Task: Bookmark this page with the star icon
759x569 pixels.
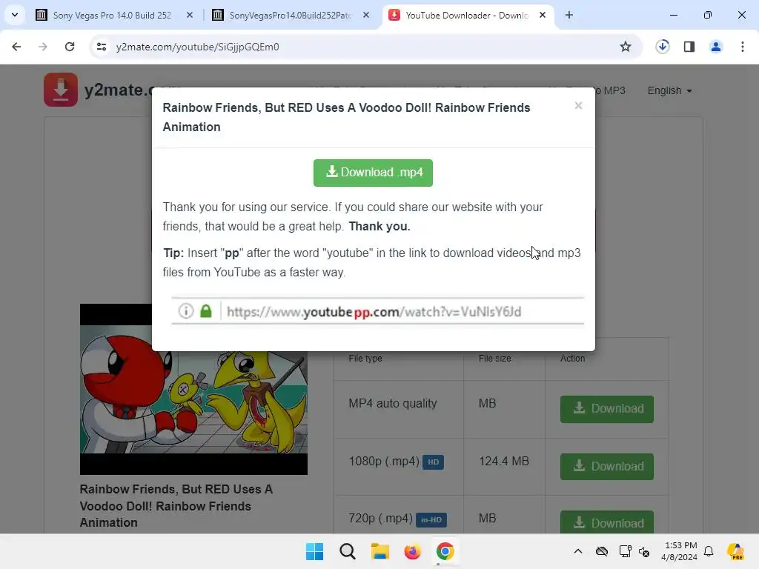Action: 626,47
